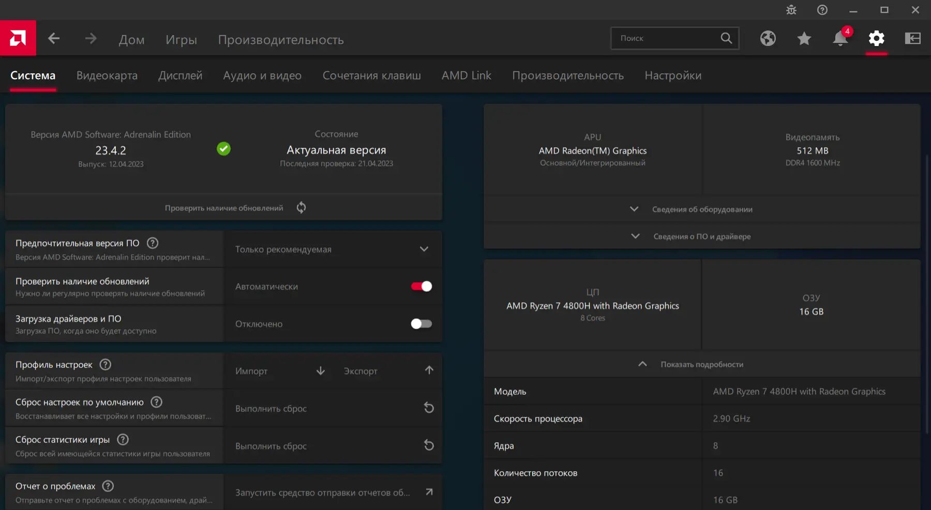Click Выполнить сброс for game statistics

pyautogui.click(x=333, y=445)
